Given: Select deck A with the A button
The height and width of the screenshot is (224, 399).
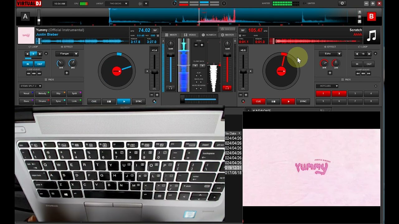Looking at the screenshot, I should coord(25,17).
